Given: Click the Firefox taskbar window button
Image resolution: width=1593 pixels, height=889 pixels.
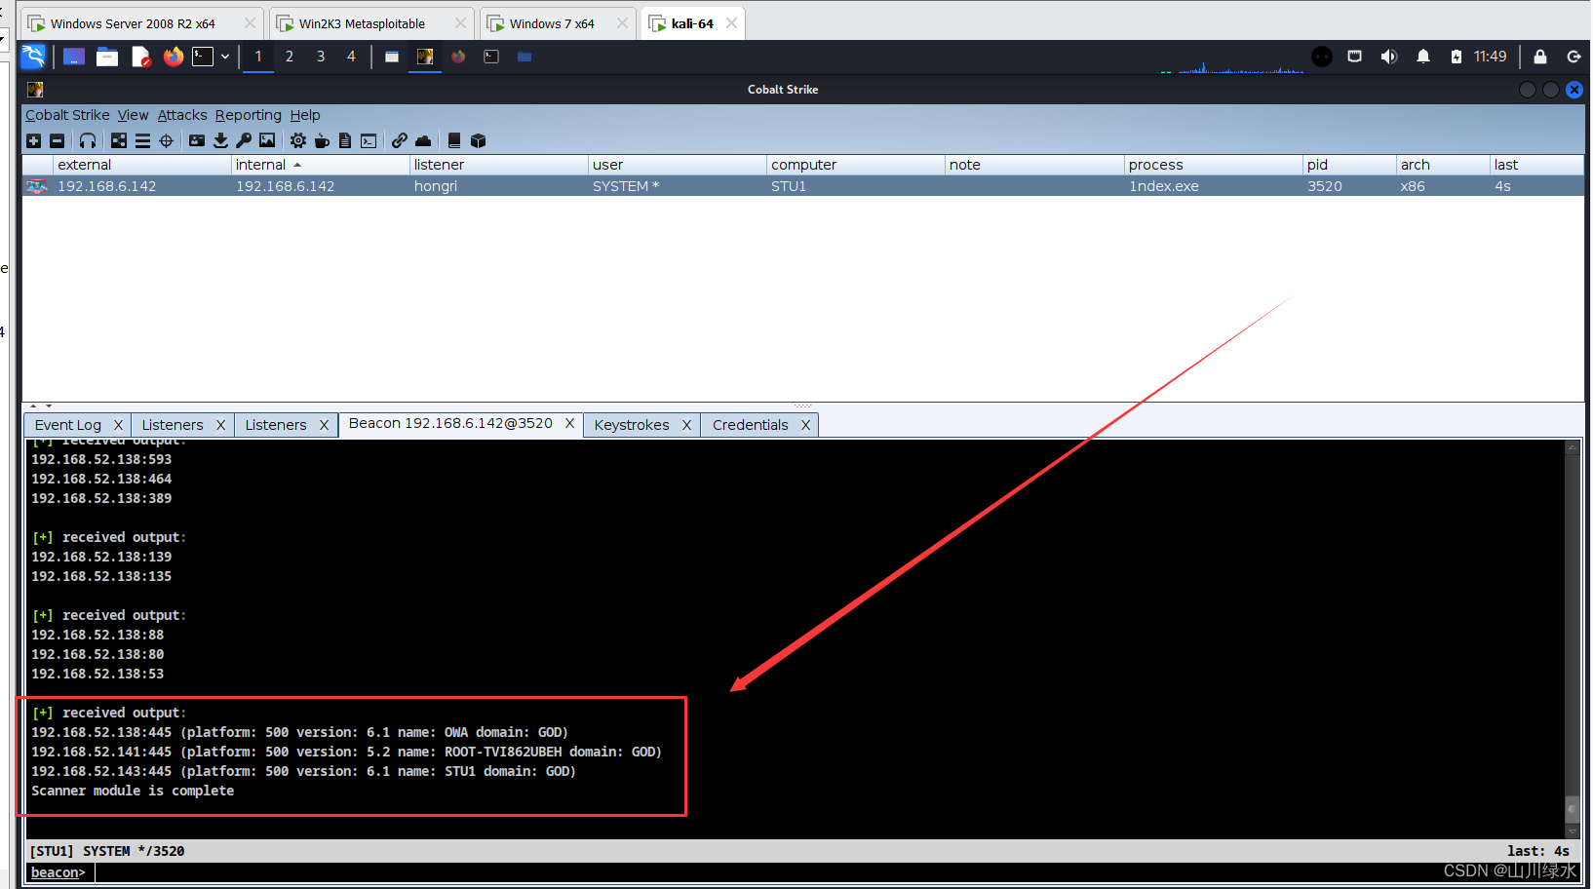Looking at the screenshot, I should tap(458, 57).
